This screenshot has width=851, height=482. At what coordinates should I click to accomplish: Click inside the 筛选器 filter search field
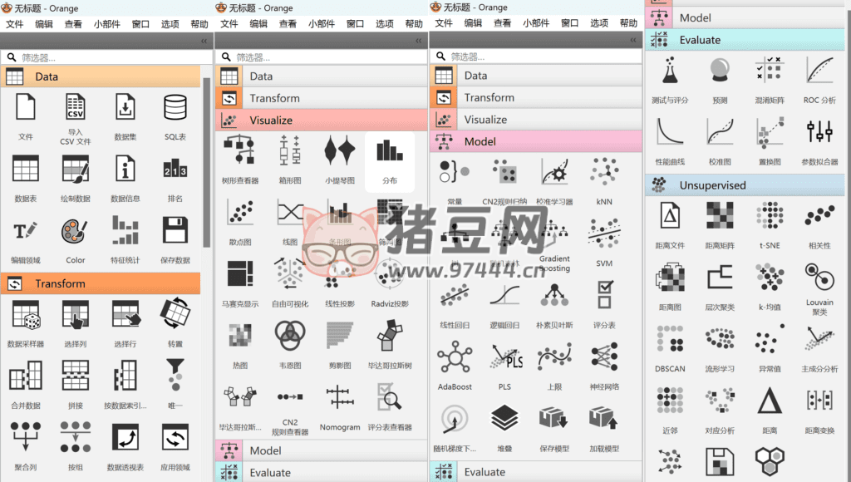tap(100, 58)
